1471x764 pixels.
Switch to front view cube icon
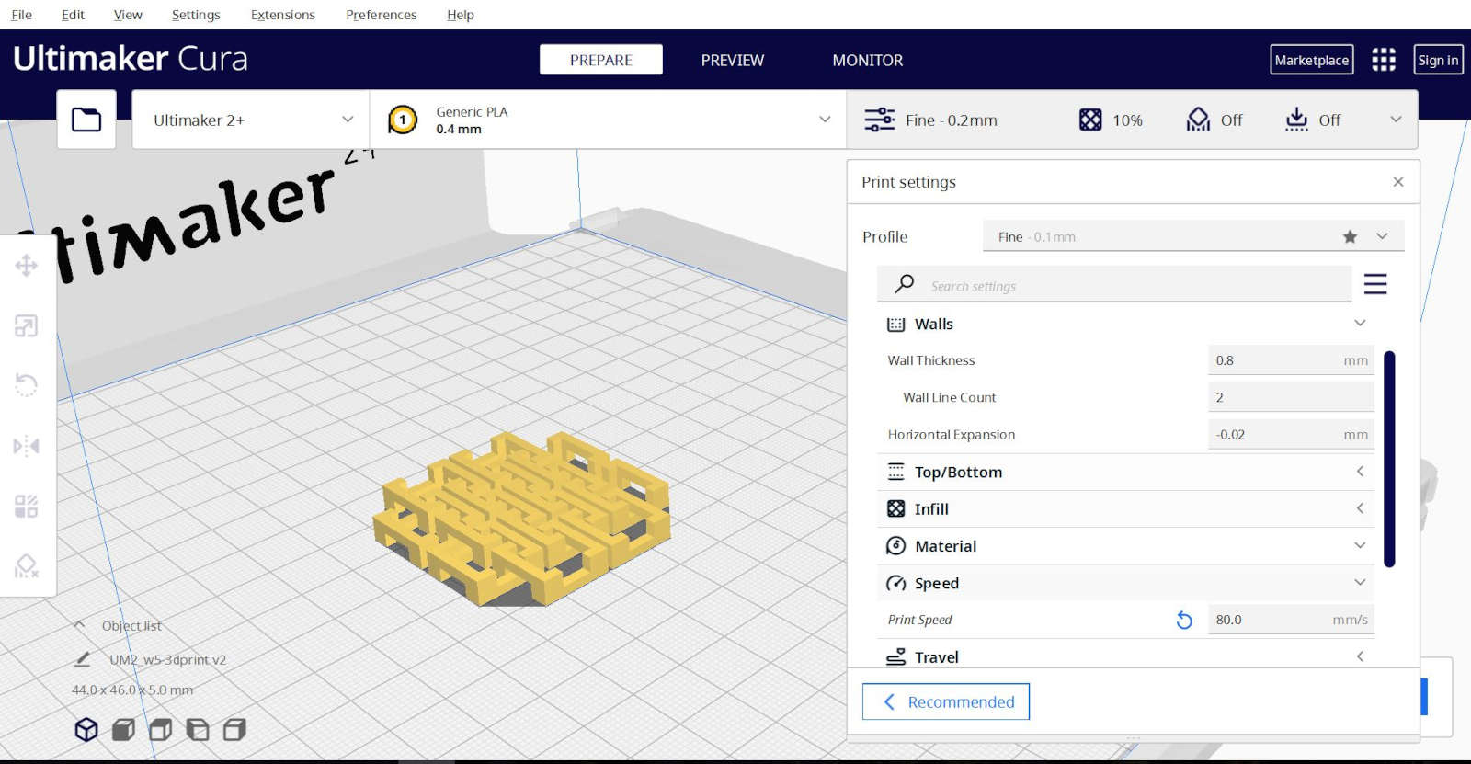click(x=123, y=730)
